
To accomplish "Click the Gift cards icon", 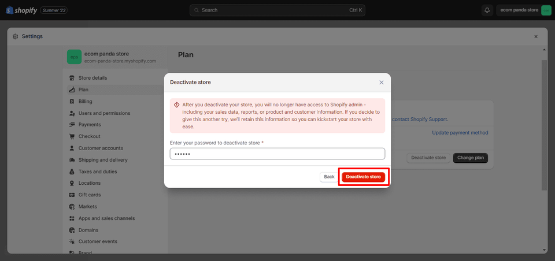I will click(x=72, y=195).
